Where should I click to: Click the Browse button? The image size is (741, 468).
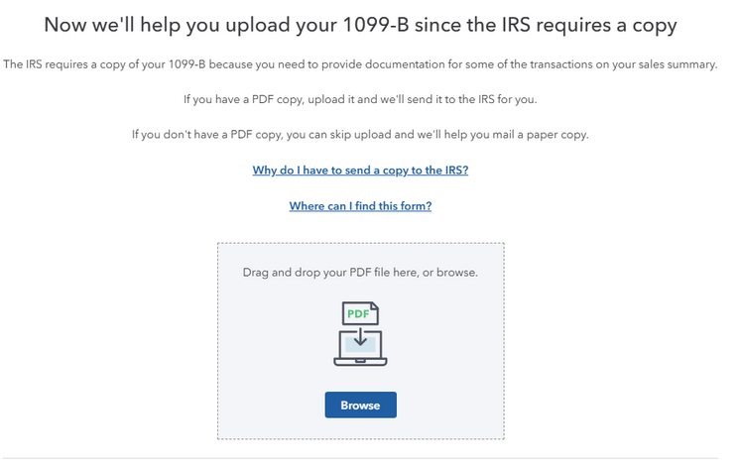[360, 405]
